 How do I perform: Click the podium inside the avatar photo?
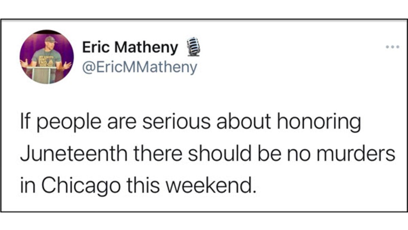pos(42,75)
